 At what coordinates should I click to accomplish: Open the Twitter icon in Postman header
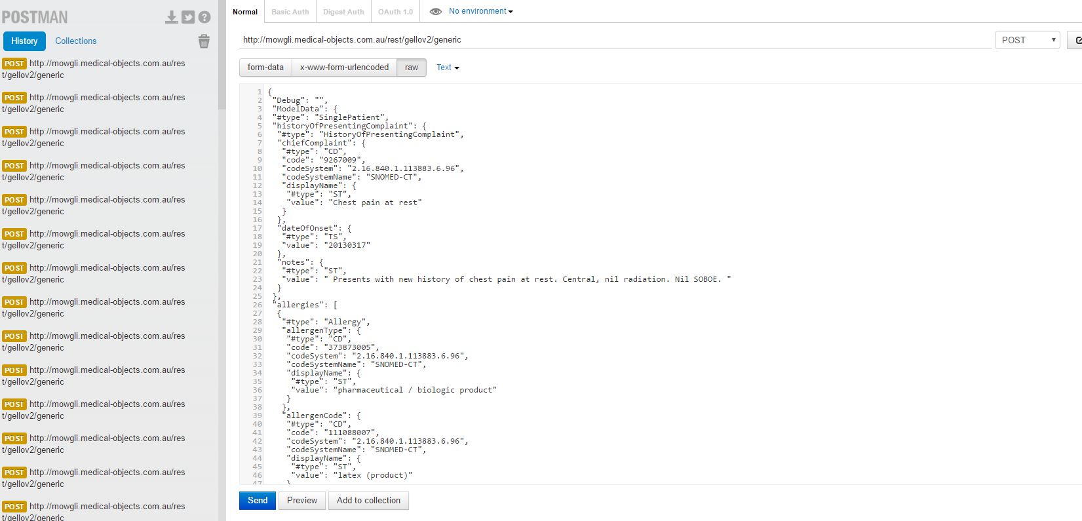click(188, 17)
